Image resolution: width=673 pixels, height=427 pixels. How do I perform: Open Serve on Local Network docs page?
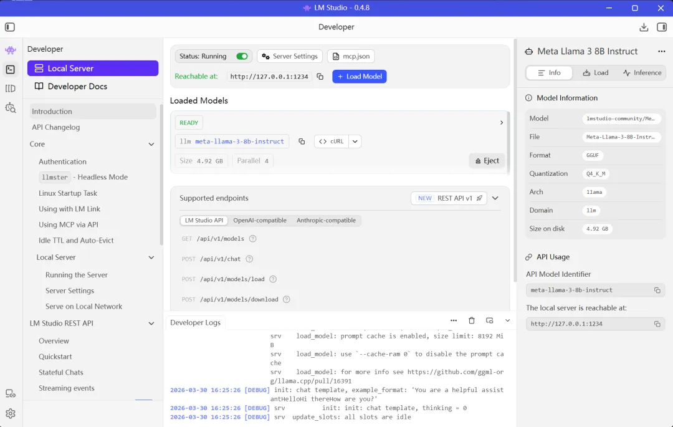[x=84, y=307]
